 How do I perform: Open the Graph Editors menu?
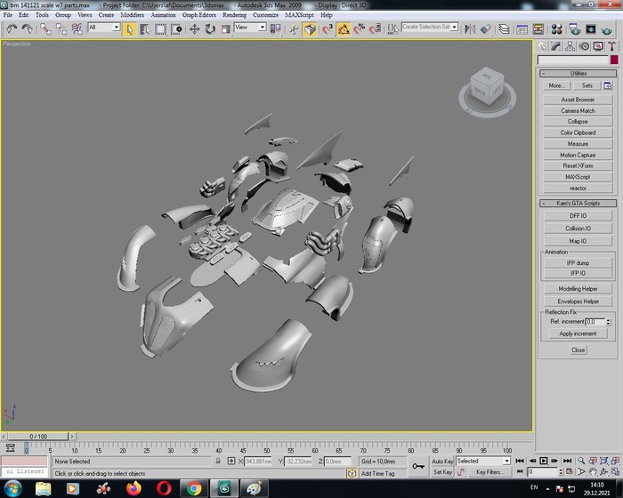(x=199, y=15)
